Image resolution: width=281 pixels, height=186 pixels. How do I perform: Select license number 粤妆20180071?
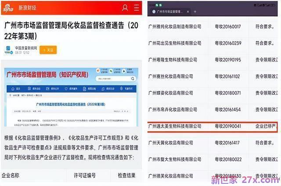click(228, 93)
